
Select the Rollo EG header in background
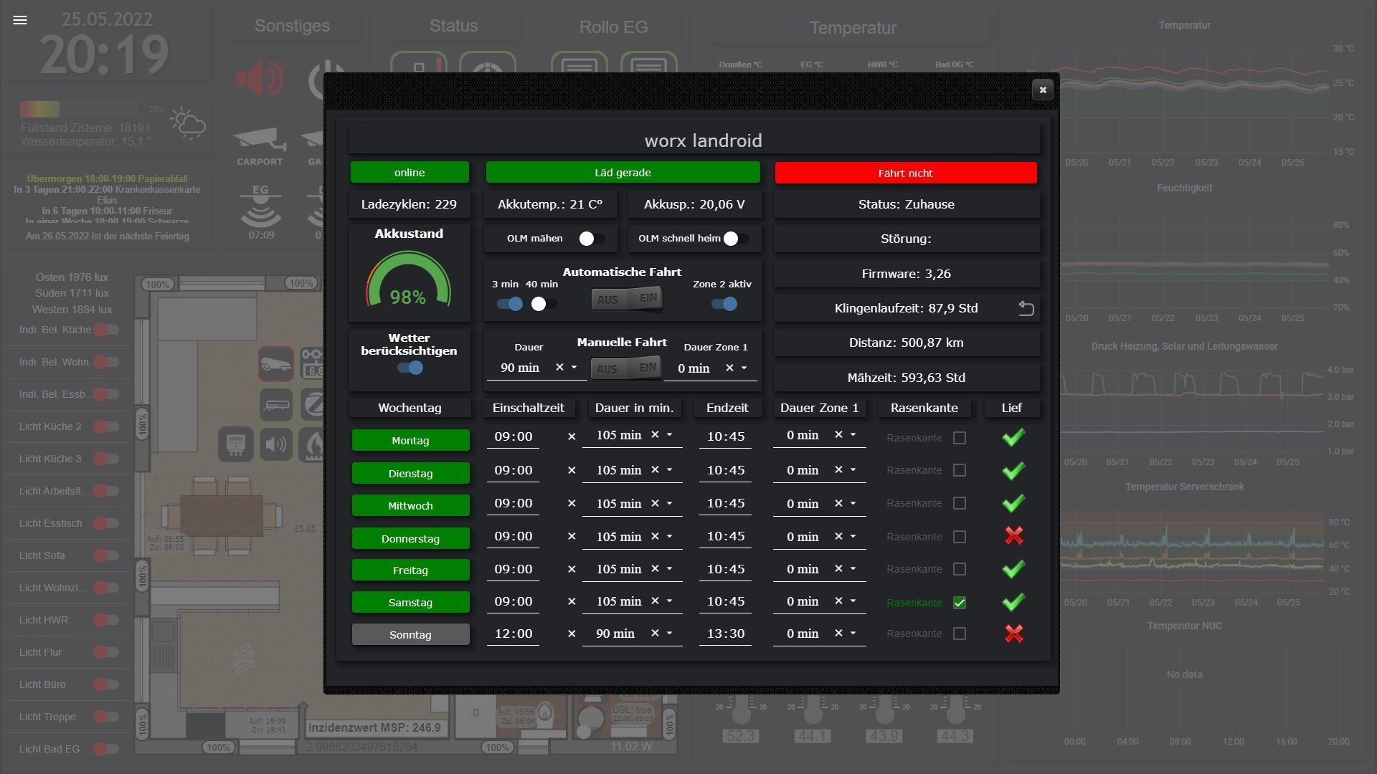[x=613, y=27]
